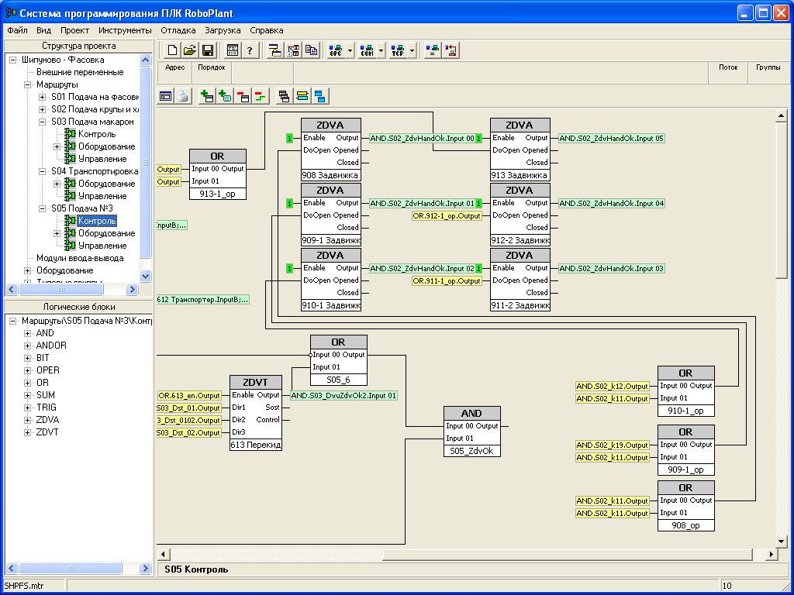794x595 pixels.
Task: Open the Отладка menu
Action: tap(178, 30)
